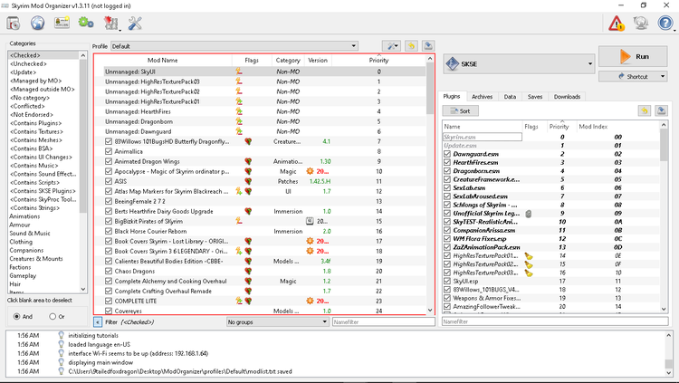Click the Apocalypse row version warning icon
679x383 pixels.
pos(310,171)
